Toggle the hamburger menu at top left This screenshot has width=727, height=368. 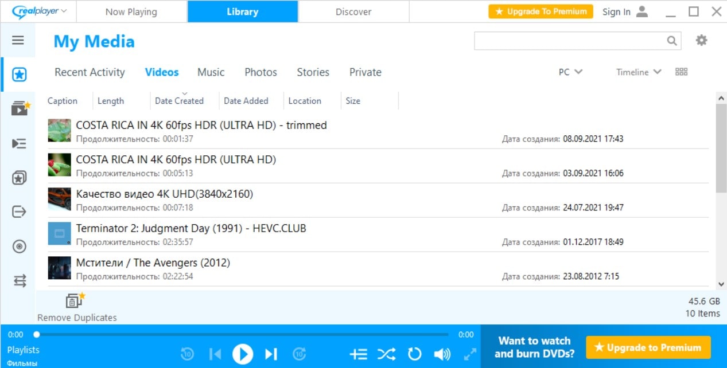[x=19, y=40]
